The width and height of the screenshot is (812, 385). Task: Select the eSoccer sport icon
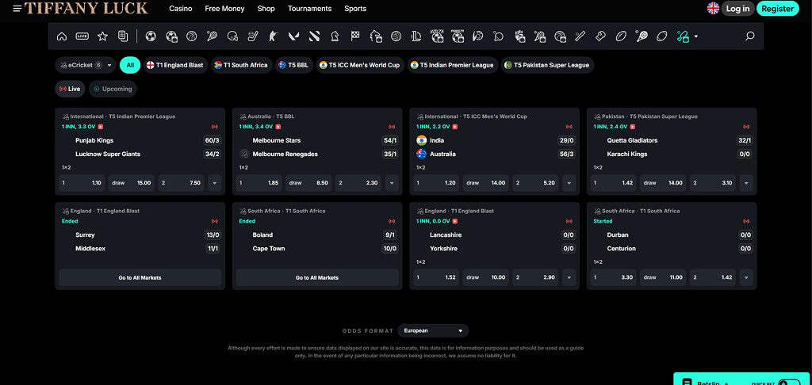171,36
